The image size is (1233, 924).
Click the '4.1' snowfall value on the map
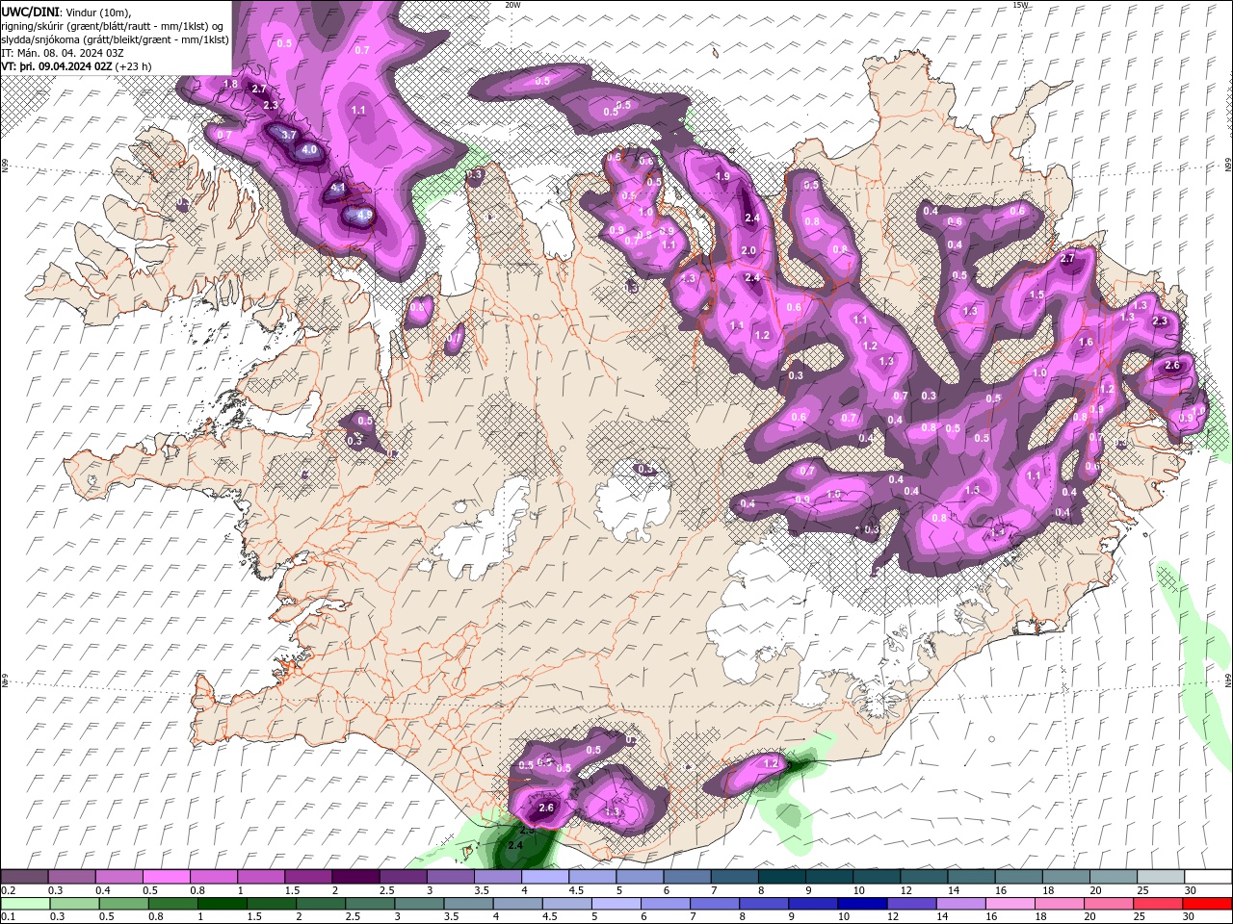click(x=338, y=189)
